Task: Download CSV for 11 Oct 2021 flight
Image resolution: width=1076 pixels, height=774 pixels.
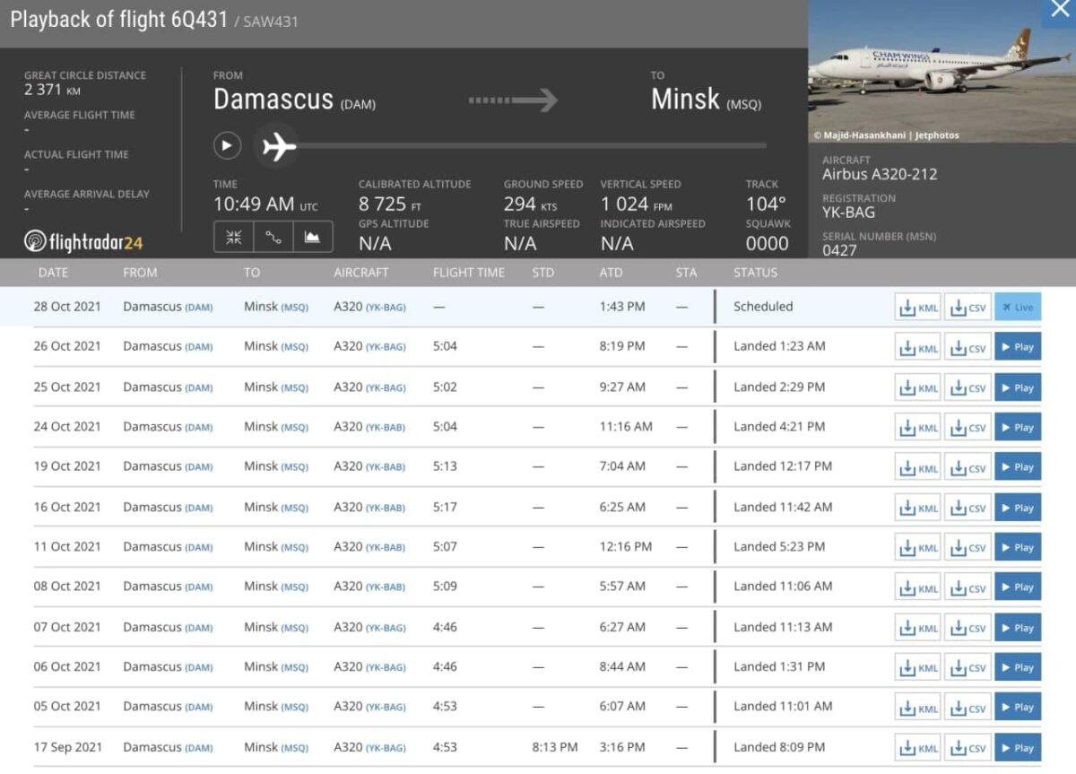Action: (968, 547)
